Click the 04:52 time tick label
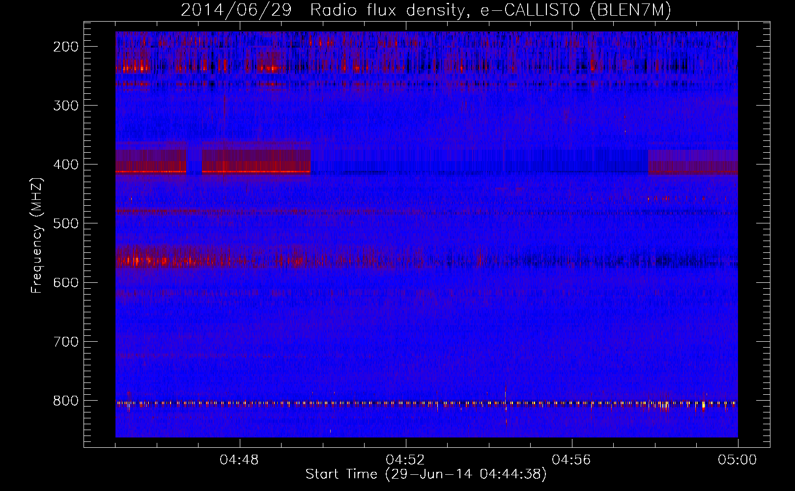The height and width of the screenshot is (491, 795). 405,460
